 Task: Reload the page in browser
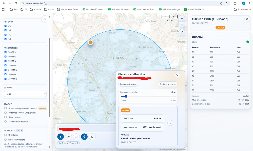pos(16,3)
